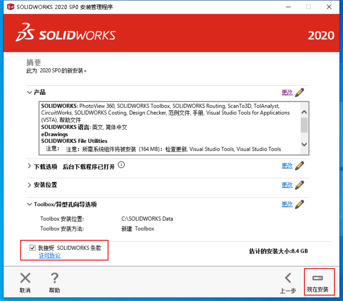343x301 pixels.
Task: Click the text C:\SOLIDWORKS Data
Action: tap(147, 219)
